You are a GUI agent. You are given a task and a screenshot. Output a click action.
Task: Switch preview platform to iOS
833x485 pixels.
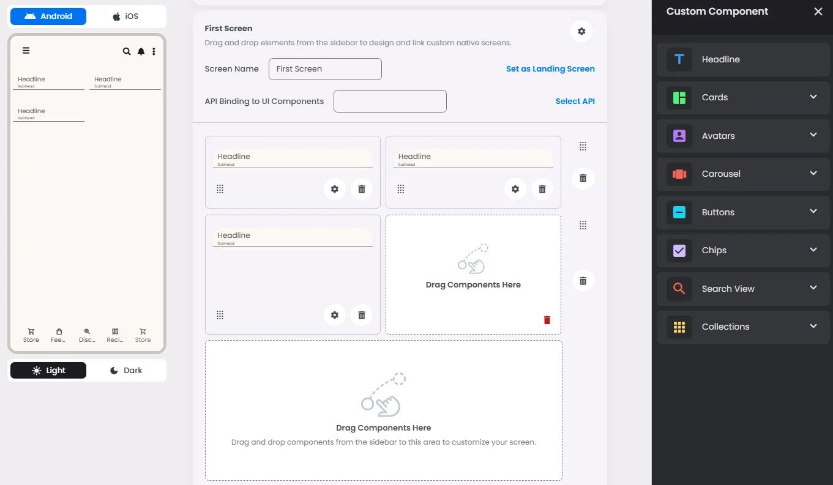[126, 17]
